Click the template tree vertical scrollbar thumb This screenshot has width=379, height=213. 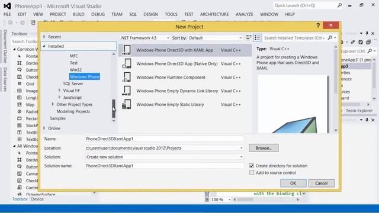click(114, 109)
